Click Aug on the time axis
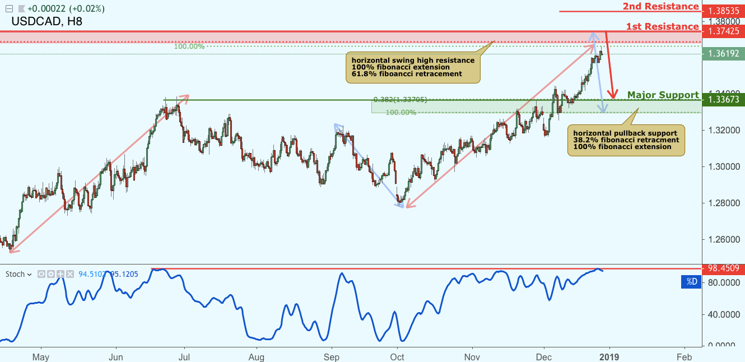This screenshot has height=362, width=745. (257, 356)
